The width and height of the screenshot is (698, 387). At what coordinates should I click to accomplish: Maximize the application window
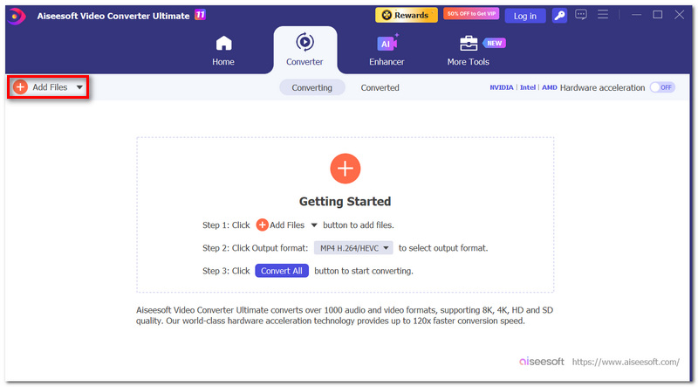click(658, 15)
